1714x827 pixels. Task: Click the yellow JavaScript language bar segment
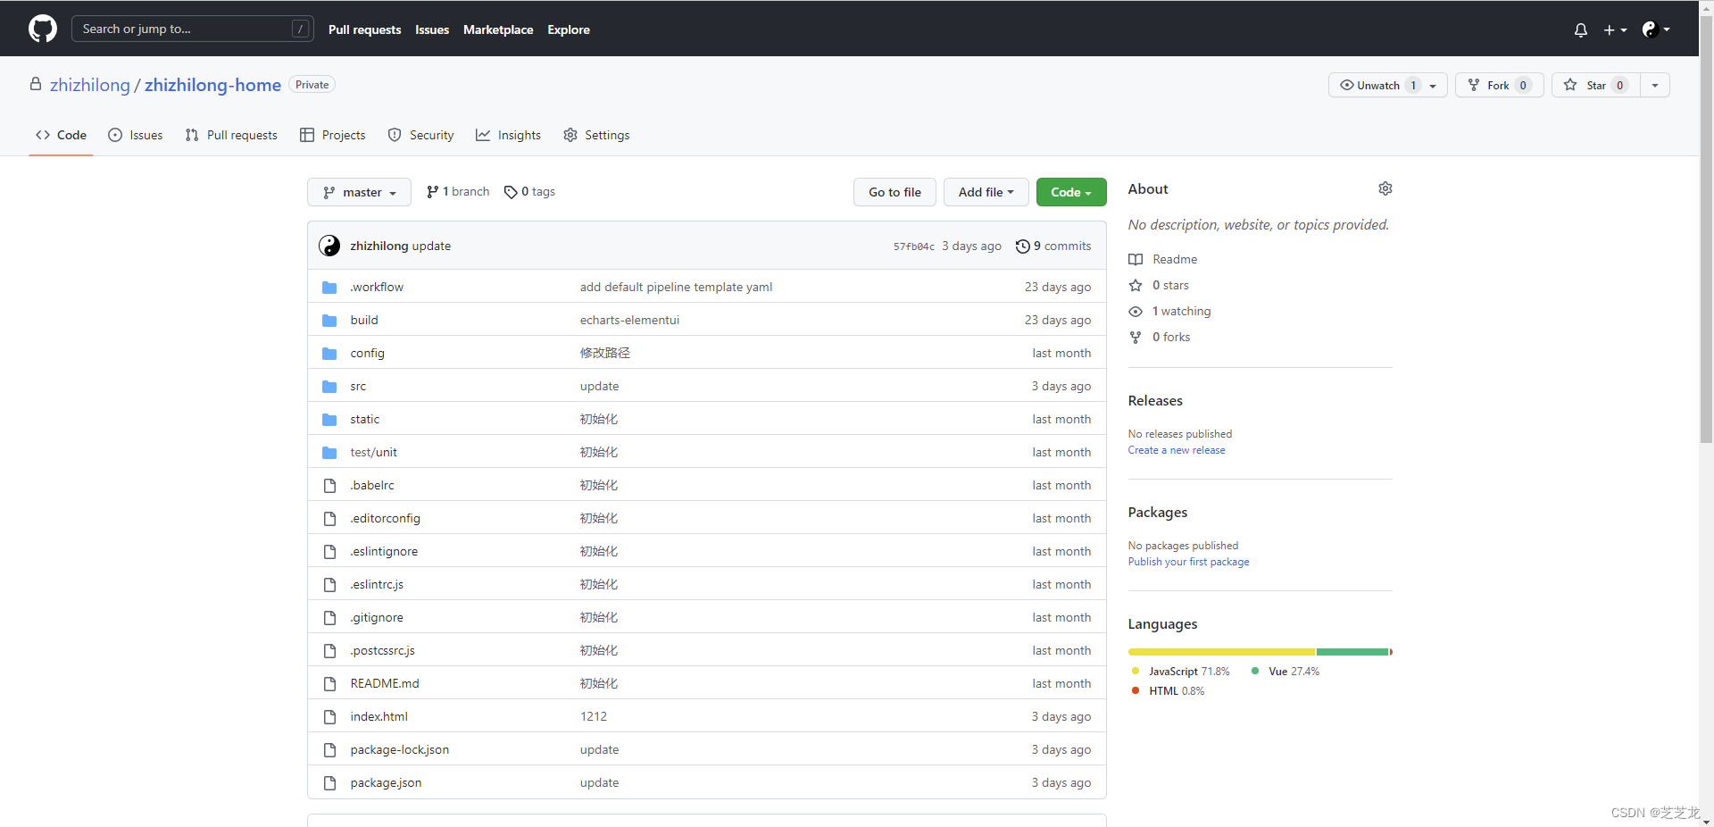1221,652
